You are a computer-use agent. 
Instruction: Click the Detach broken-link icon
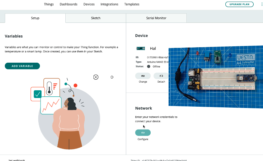(x=161, y=76)
